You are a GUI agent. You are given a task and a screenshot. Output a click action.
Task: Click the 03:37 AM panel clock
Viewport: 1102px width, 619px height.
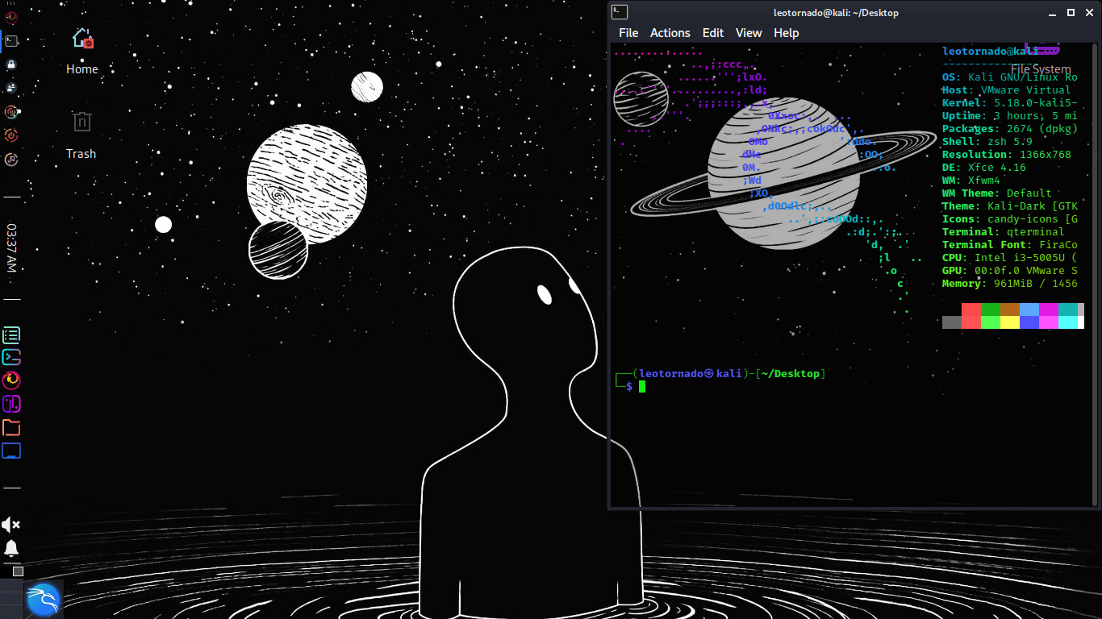coord(11,247)
